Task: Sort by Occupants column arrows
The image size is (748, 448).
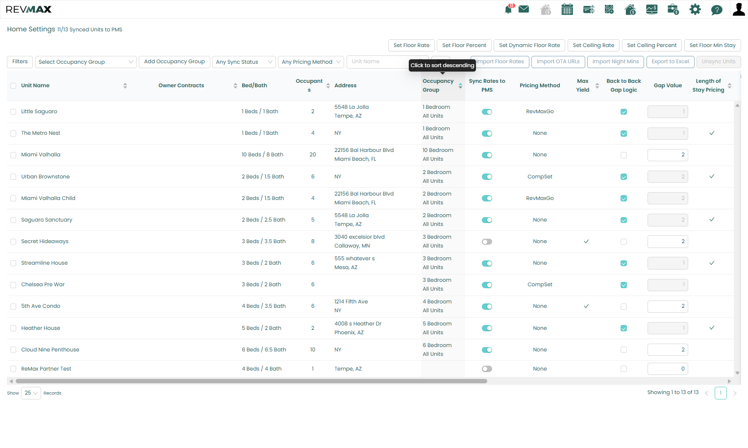Action: coord(328,86)
